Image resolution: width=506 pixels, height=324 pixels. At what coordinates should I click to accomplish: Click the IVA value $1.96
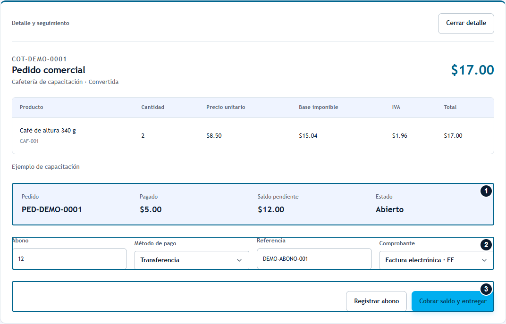pos(399,136)
